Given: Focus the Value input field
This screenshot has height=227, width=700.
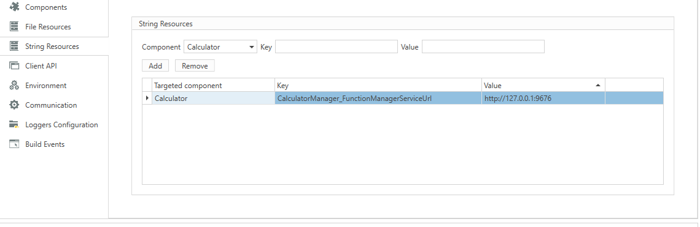Looking at the screenshot, I should point(483,47).
